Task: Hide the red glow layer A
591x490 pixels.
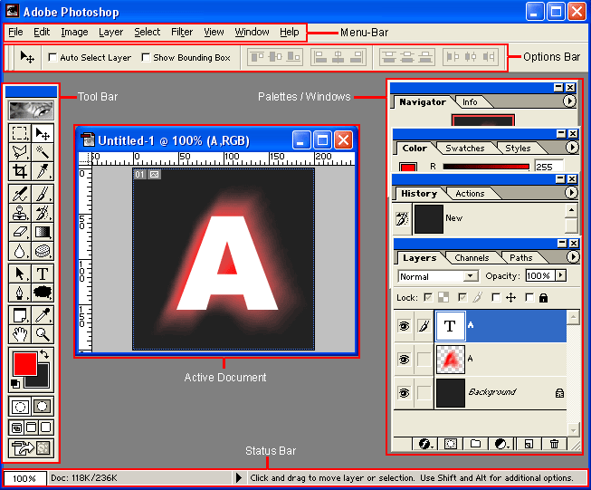Action: [404, 360]
